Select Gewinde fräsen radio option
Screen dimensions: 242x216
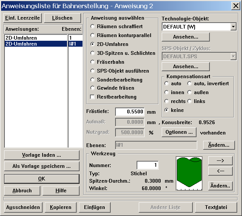click(x=93, y=88)
